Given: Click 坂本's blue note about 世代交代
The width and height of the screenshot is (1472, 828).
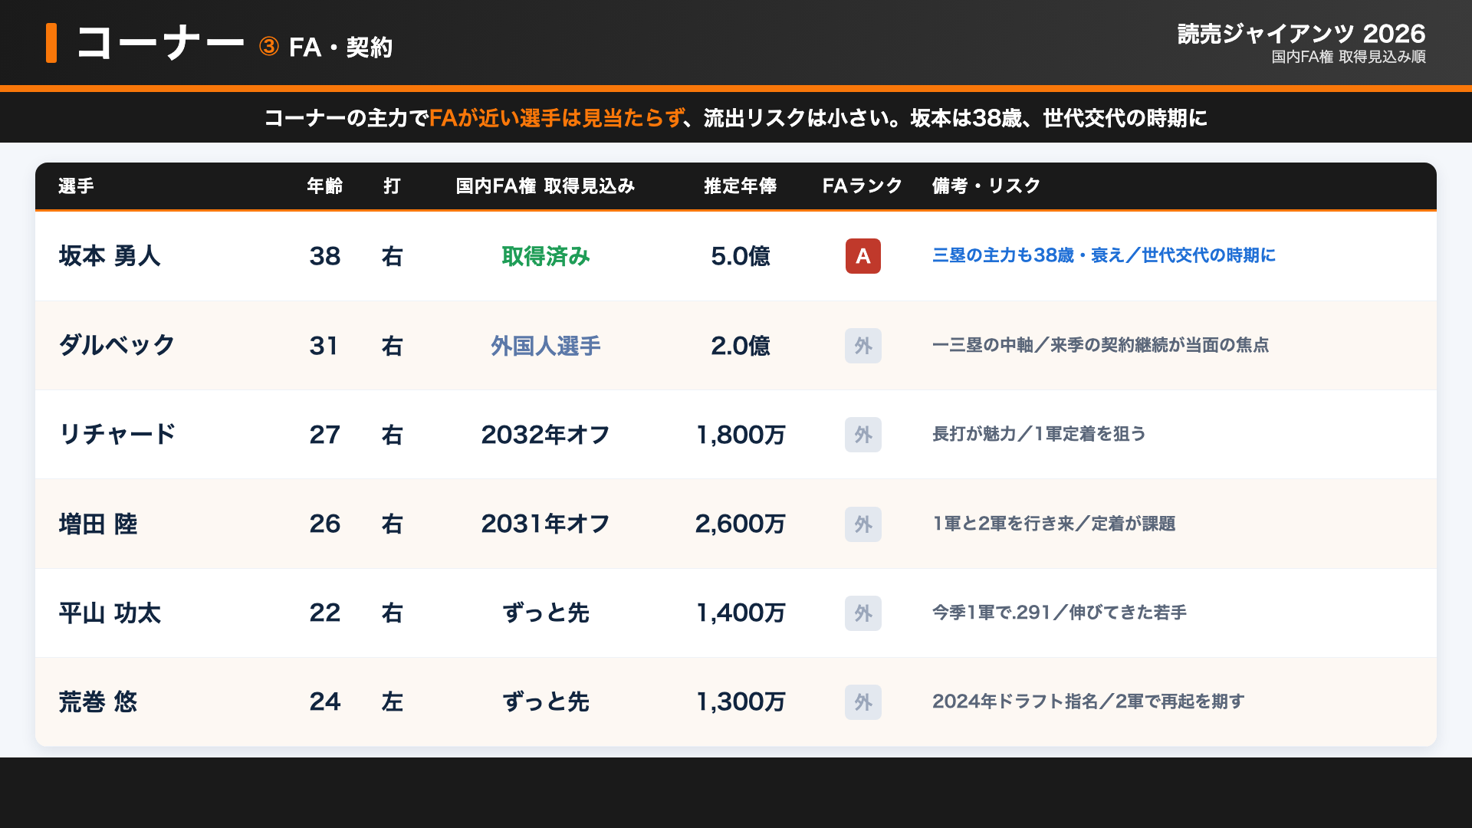Looking at the screenshot, I should (x=1104, y=255).
